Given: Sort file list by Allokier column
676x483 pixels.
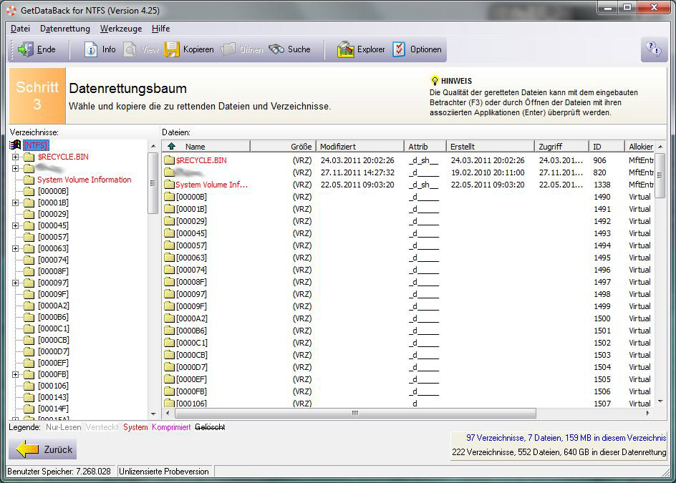Looking at the screenshot, I should [640, 147].
